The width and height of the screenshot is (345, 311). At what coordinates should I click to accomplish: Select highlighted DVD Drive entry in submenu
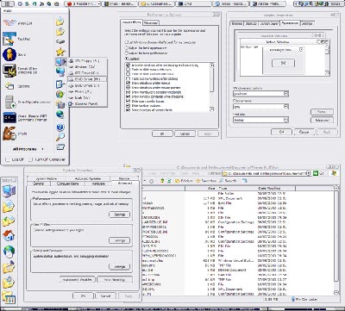87,79
